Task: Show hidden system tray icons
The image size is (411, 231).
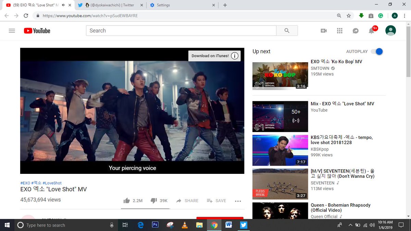Action: pos(350,225)
